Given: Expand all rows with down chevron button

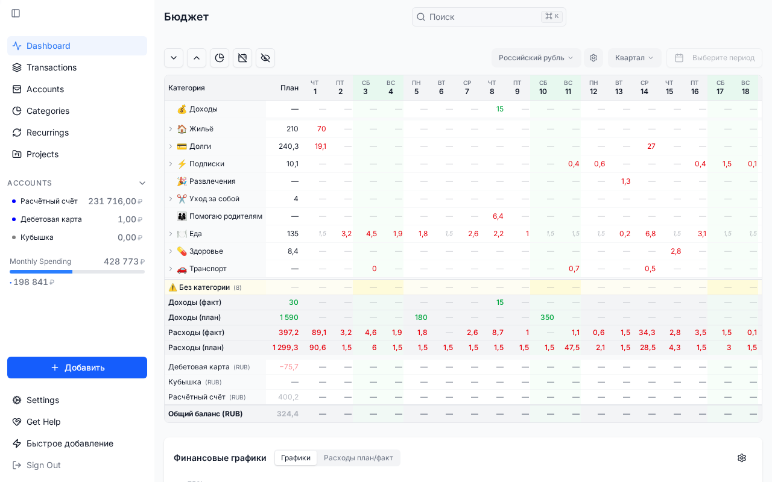Looking at the screenshot, I should [x=174, y=58].
